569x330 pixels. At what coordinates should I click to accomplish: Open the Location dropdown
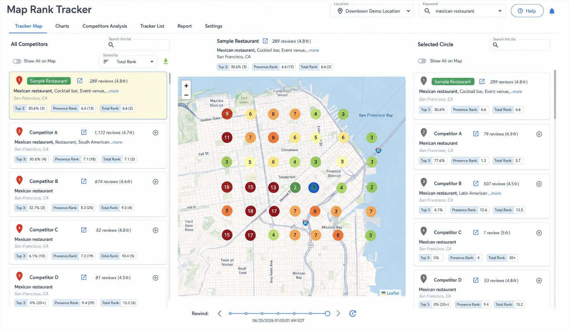tap(372, 11)
